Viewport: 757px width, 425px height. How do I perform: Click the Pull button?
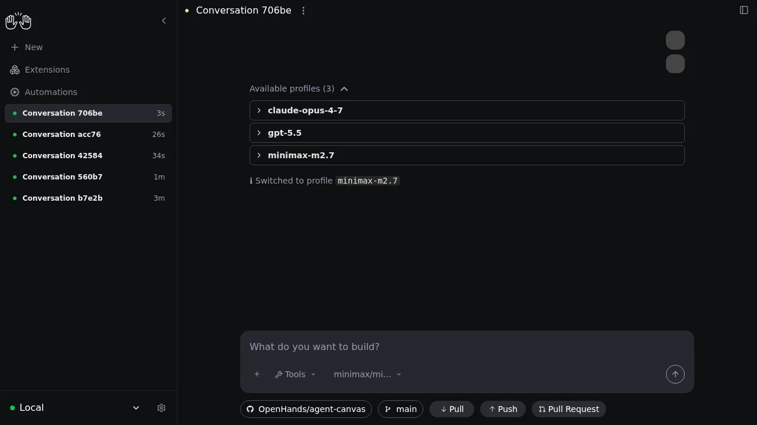(452, 409)
